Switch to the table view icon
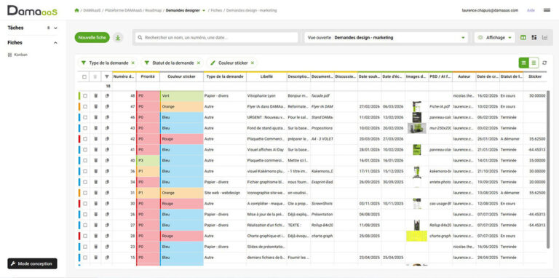559x278 pixels. point(523,37)
